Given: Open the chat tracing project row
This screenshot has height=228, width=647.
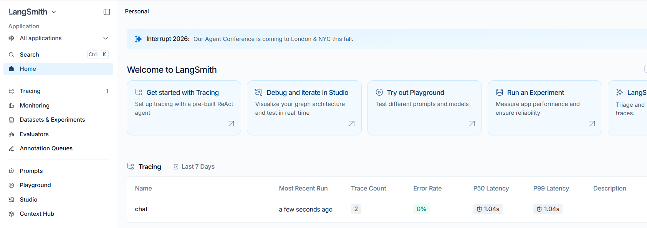Looking at the screenshot, I should [389, 209].
